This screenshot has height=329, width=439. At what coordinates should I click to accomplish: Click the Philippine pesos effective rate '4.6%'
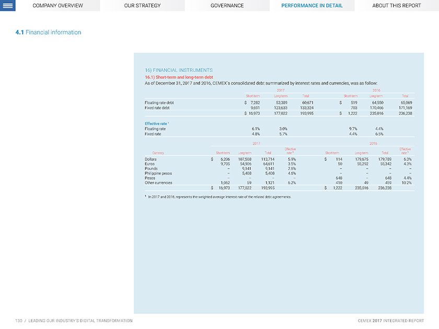[292, 173]
